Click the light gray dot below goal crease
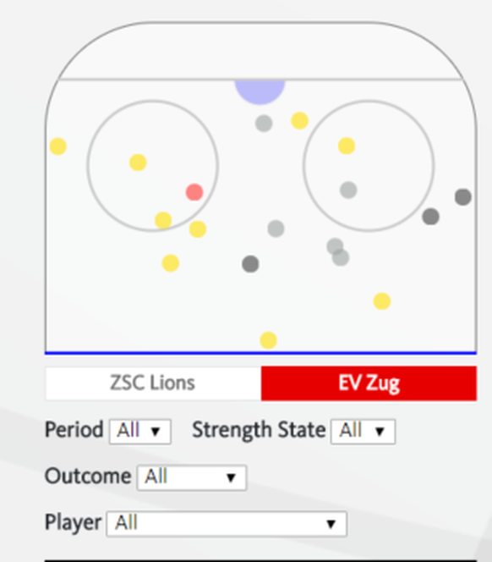492x562 pixels. click(x=264, y=124)
